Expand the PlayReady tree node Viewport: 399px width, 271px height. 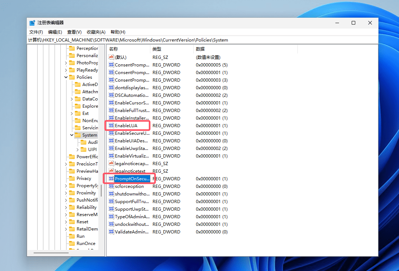pos(66,70)
